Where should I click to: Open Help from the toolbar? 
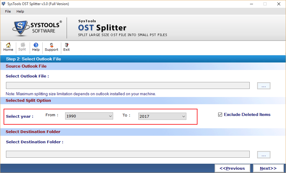click(36, 47)
